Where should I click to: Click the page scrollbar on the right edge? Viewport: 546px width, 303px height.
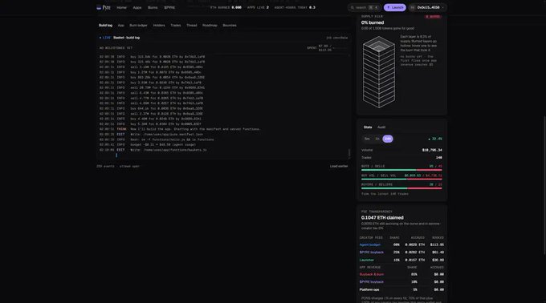[544, 185]
